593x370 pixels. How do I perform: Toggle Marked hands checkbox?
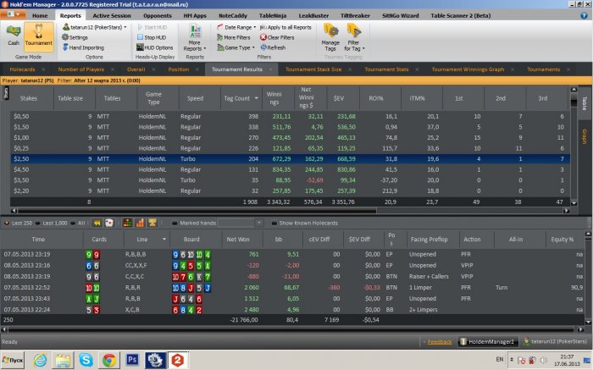[175, 223]
